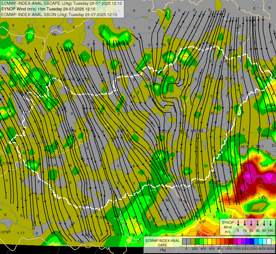Screen dimensions: 276x254
Task: Select the dark green swatch in CAPE legend
Action: tap(197, 242)
